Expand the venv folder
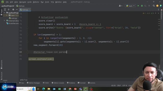 tap(7, 15)
